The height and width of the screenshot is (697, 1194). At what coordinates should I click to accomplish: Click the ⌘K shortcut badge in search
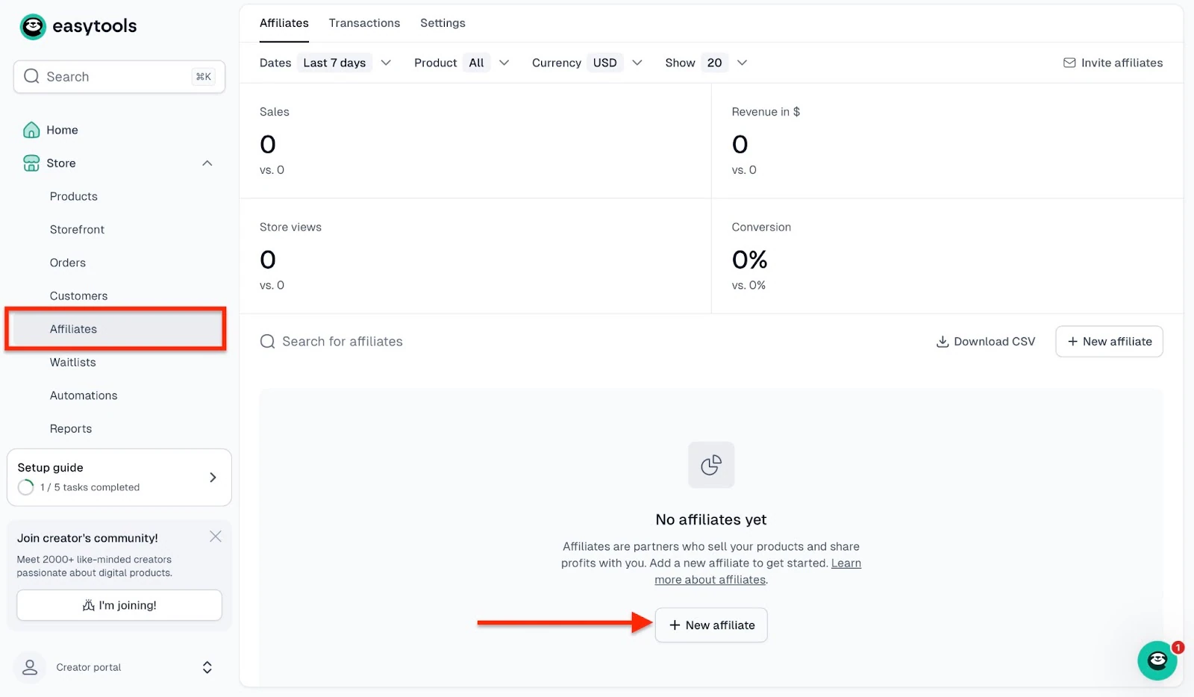[x=204, y=76]
